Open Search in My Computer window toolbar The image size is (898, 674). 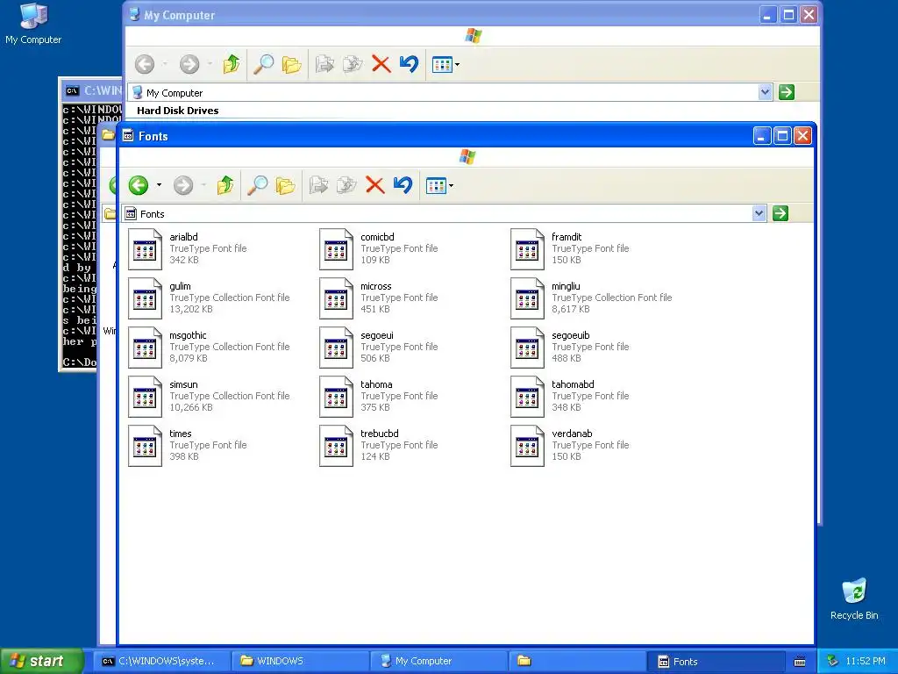pyautogui.click(x=263, y=64)
